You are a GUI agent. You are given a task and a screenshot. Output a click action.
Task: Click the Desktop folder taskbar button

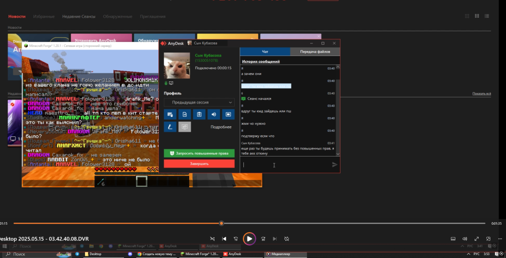click(x=103, y=254)
